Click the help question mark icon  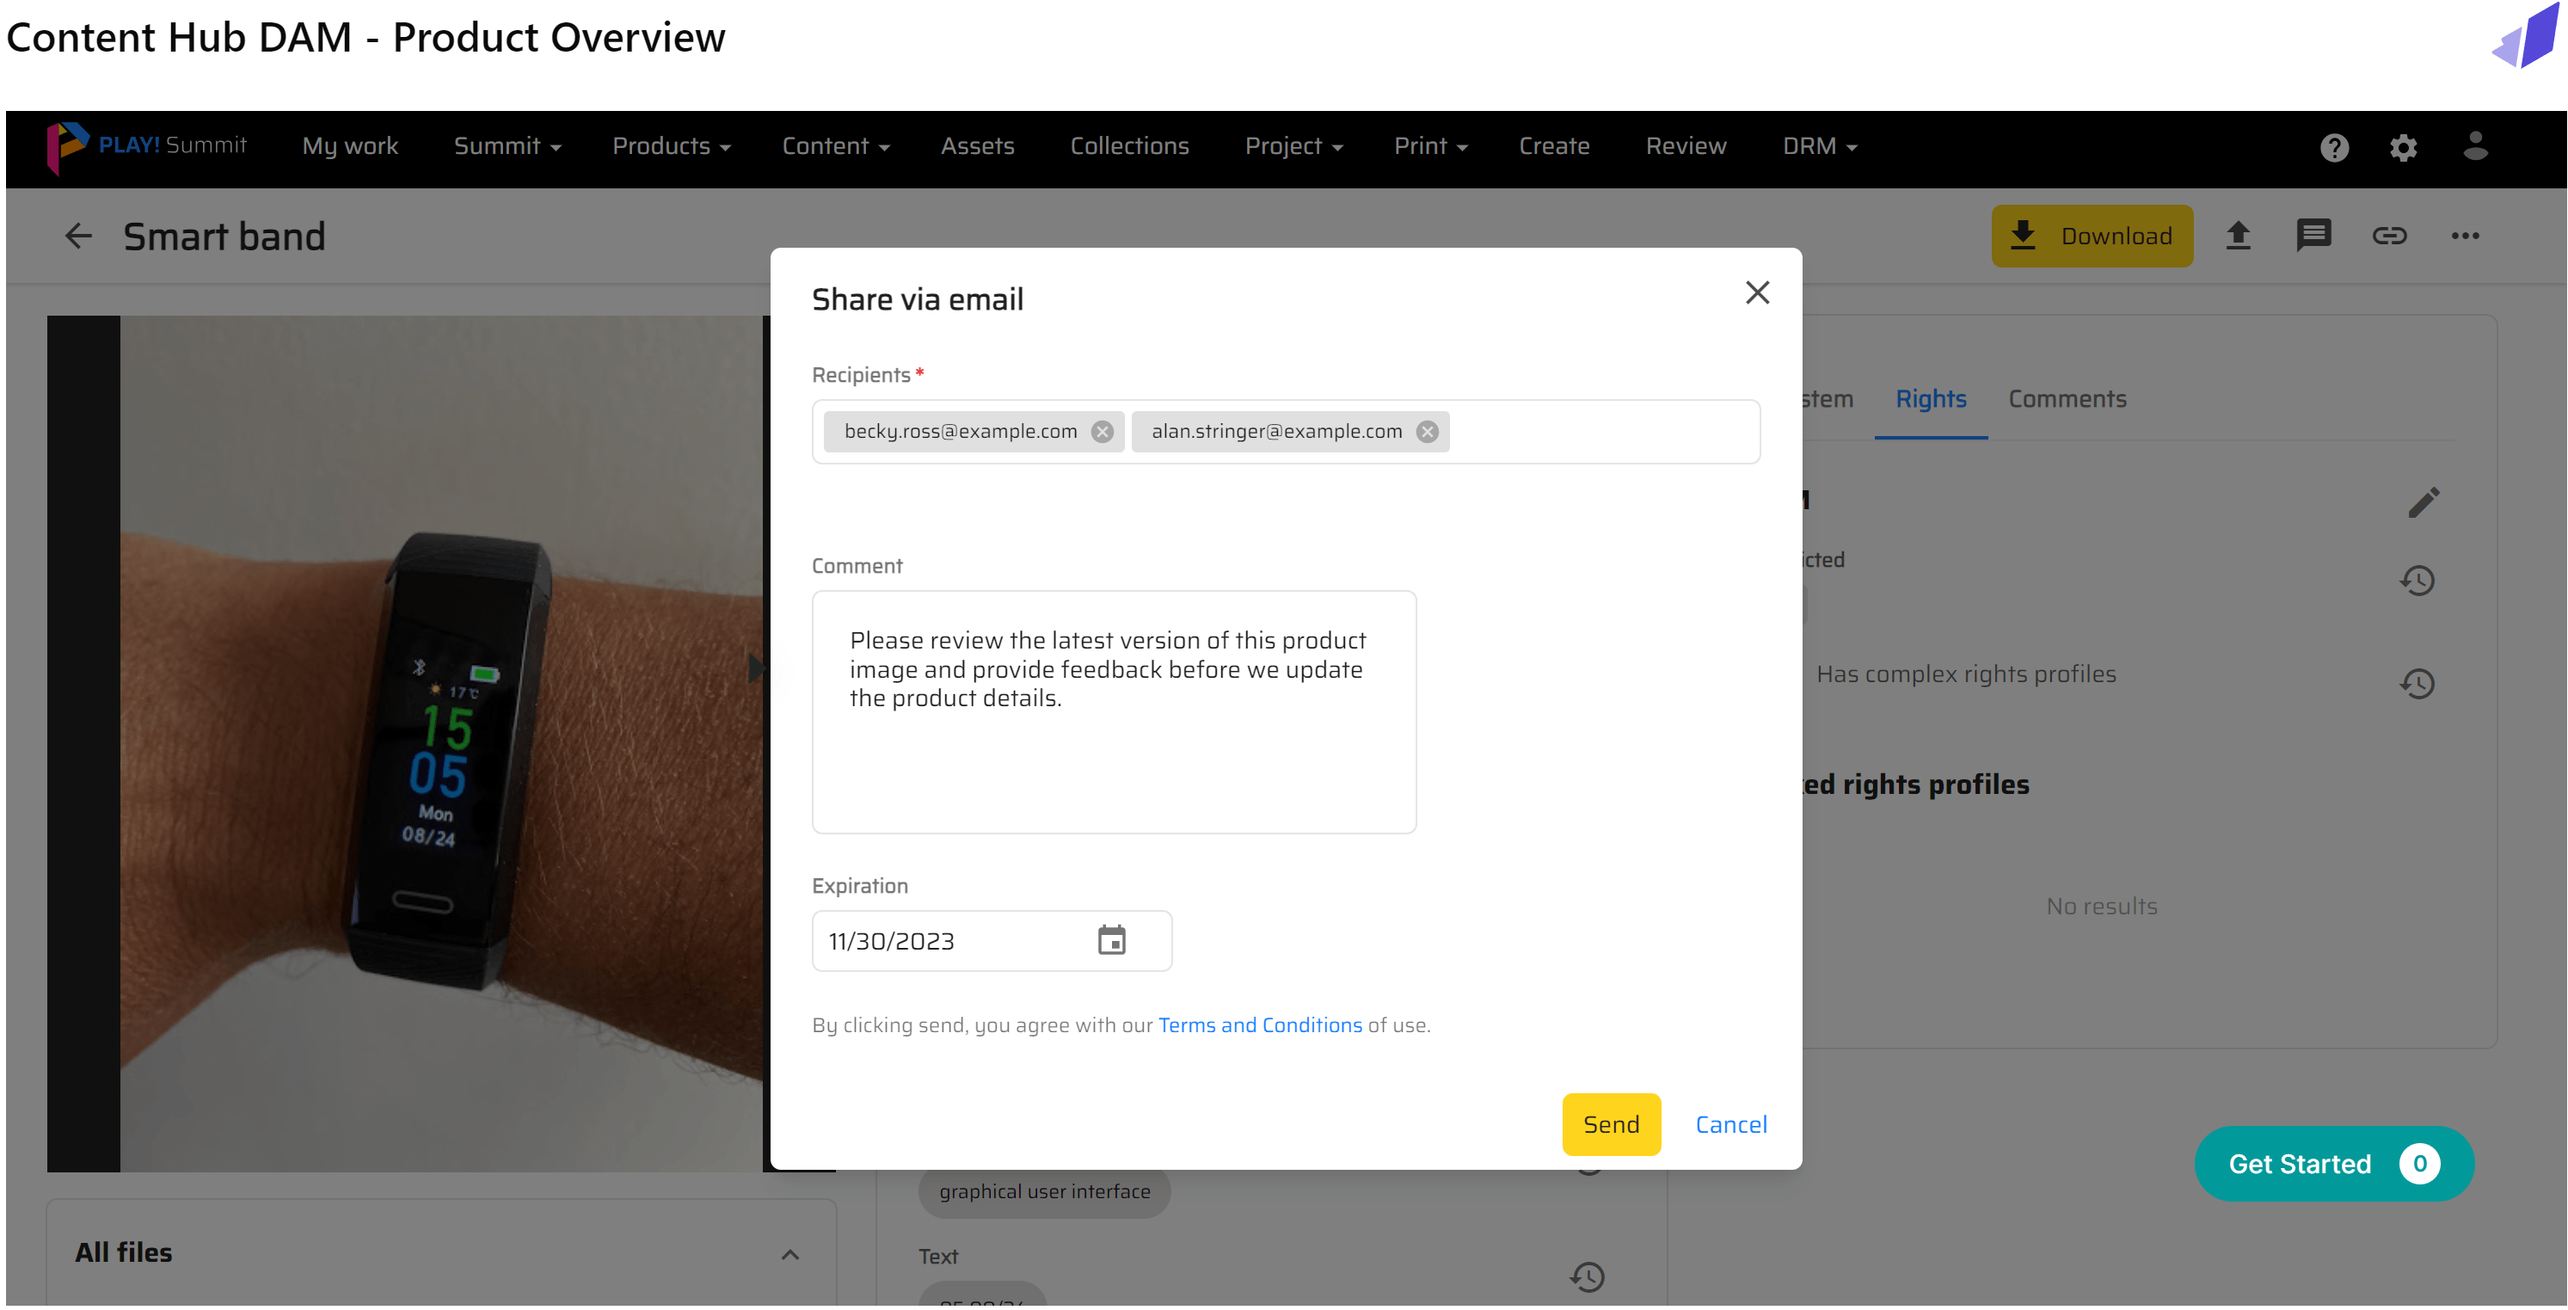(2334, 148)
